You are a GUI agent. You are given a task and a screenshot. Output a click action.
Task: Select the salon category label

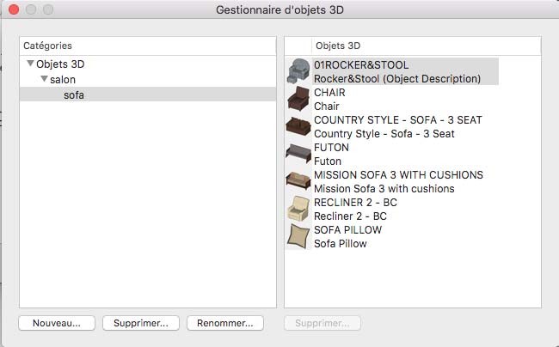[x=63, y=79]
